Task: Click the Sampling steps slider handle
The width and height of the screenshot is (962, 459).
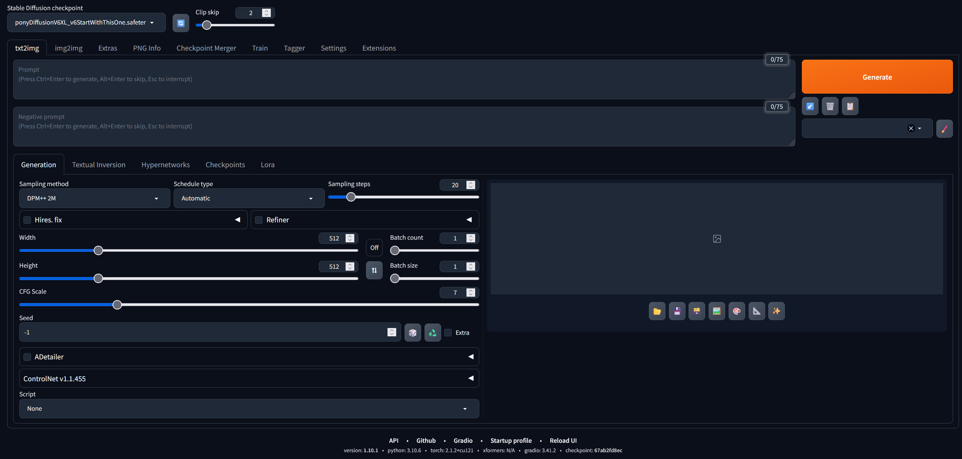Action: pyautogui.click(x=351, y=197)
